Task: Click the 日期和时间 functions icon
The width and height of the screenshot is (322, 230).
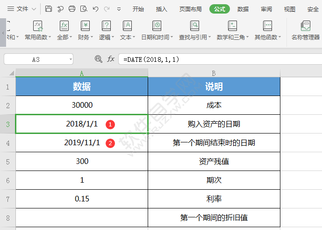Action: click(157, 26)
